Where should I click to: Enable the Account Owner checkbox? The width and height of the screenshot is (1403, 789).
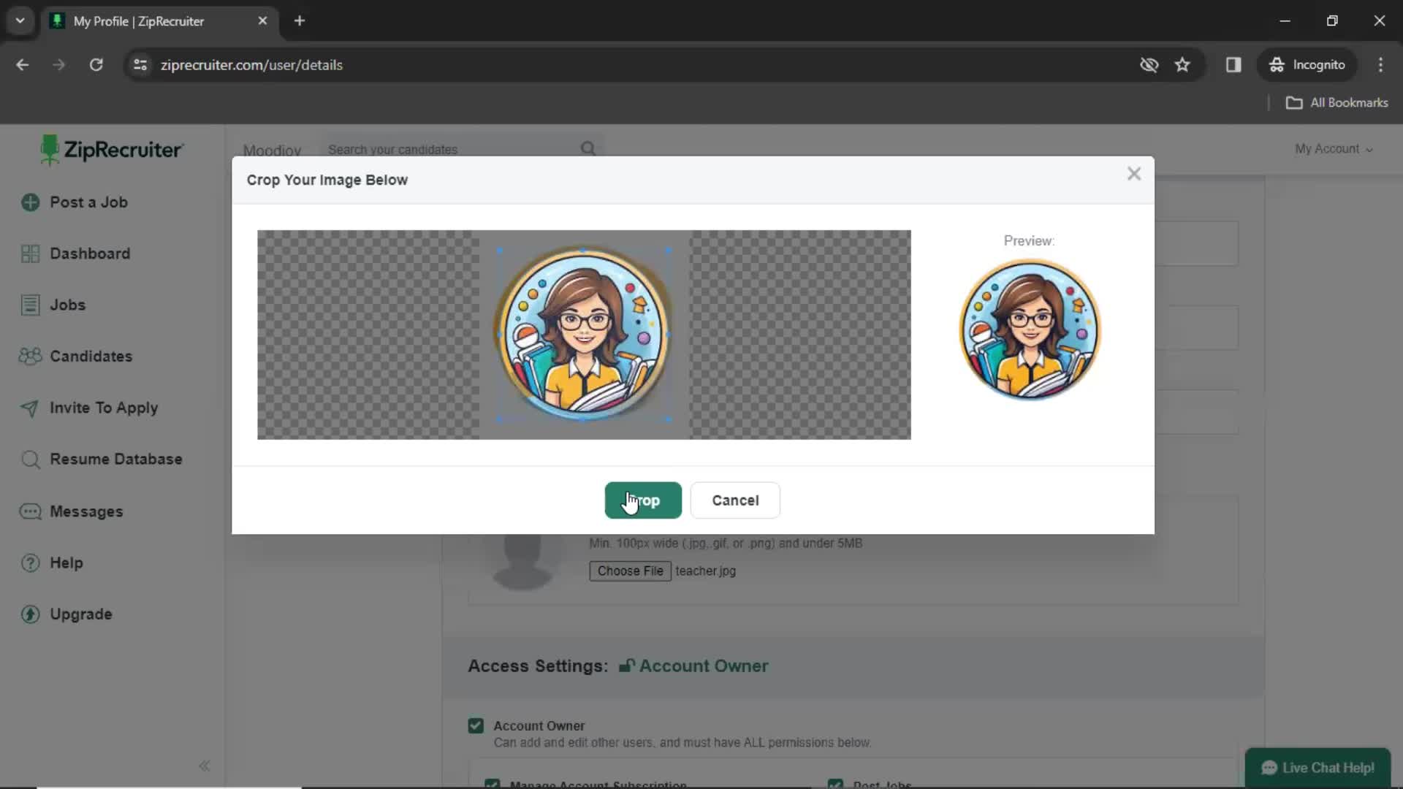tap(476, 725)
